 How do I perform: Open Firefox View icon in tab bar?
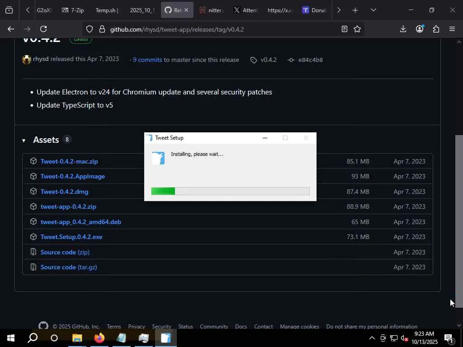click(9, 10)
